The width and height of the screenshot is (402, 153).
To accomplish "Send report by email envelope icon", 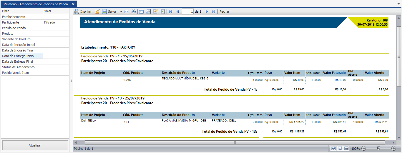I will click(x=127, y=12).
